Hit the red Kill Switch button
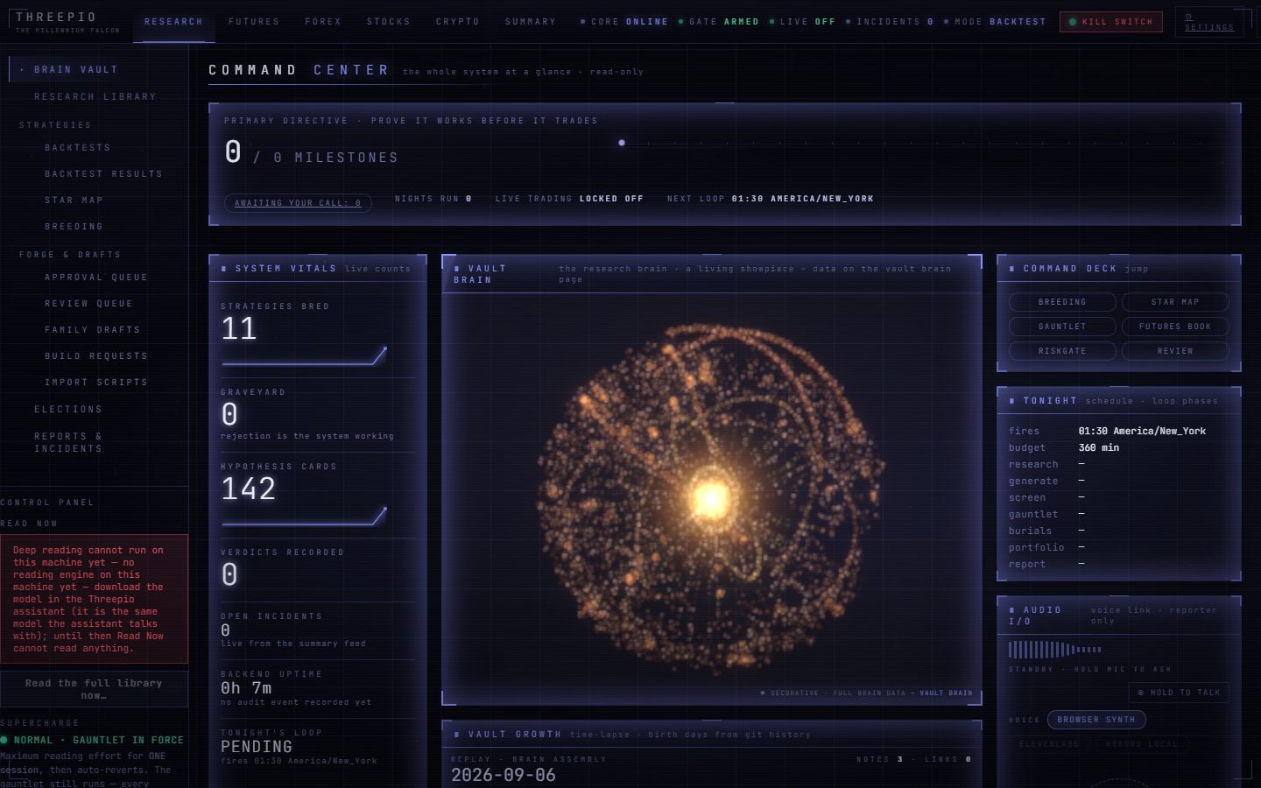The image size is (1261, 788). (x=1111, y=22)
